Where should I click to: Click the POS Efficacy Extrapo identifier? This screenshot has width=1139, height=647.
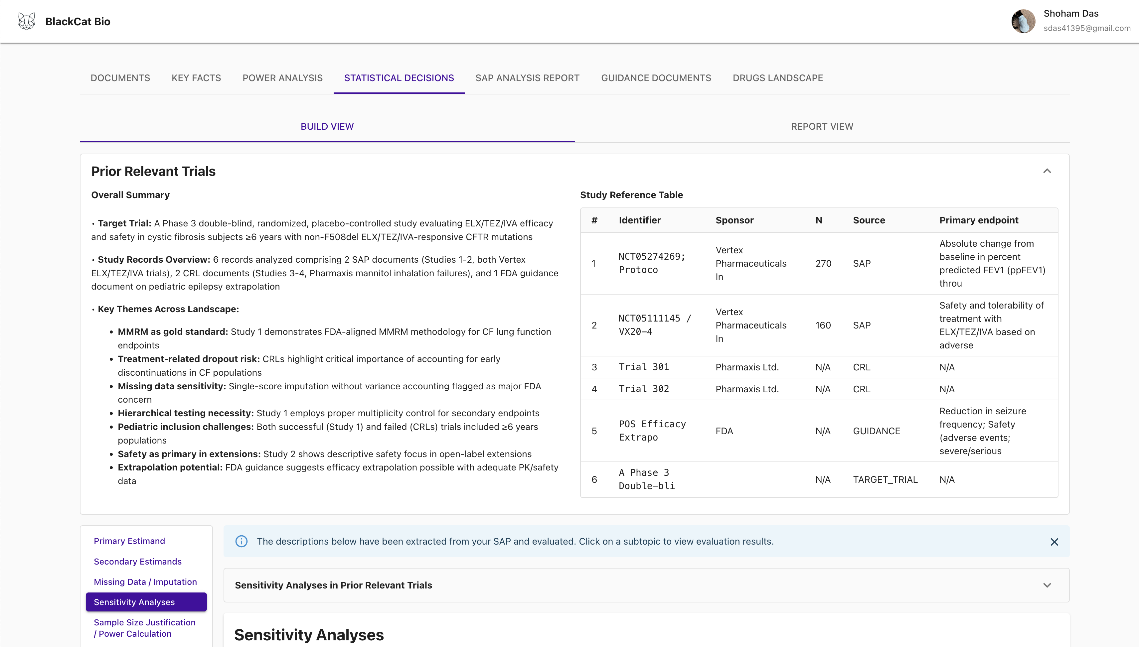pos(652,431)
